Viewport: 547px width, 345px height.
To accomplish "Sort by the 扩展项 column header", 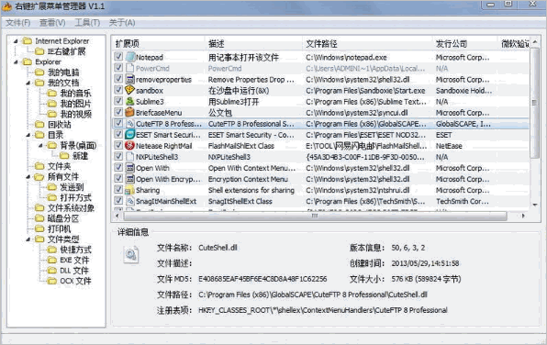I will pyautogui.click(x=160, y=44).
